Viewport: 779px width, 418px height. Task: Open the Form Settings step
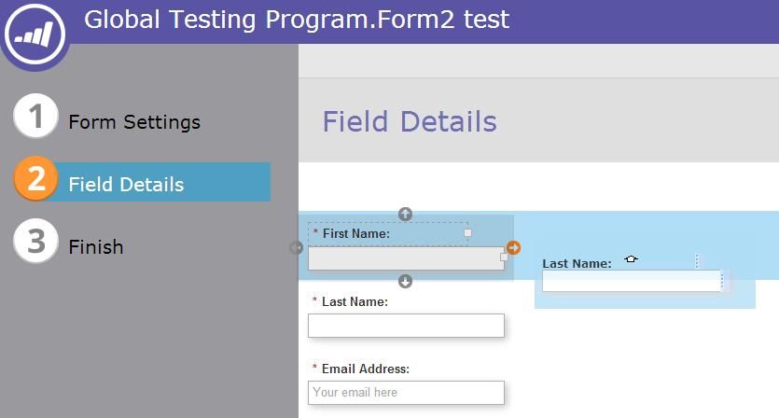click(x=133, y=122)
